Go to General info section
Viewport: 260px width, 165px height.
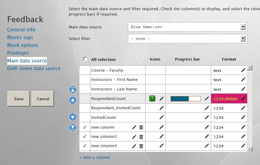(x=21, y=30)
